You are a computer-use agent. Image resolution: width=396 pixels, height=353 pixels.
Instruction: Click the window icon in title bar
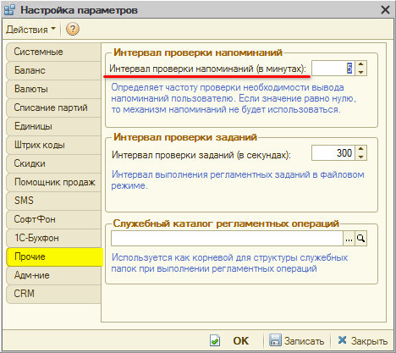click(x=9, y=10)
